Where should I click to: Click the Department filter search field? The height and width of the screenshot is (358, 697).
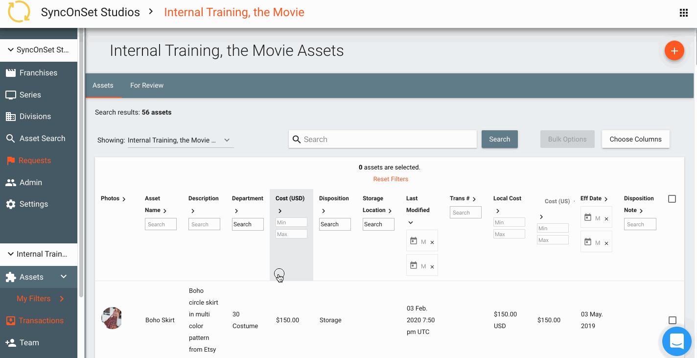[x=248, y=224]
